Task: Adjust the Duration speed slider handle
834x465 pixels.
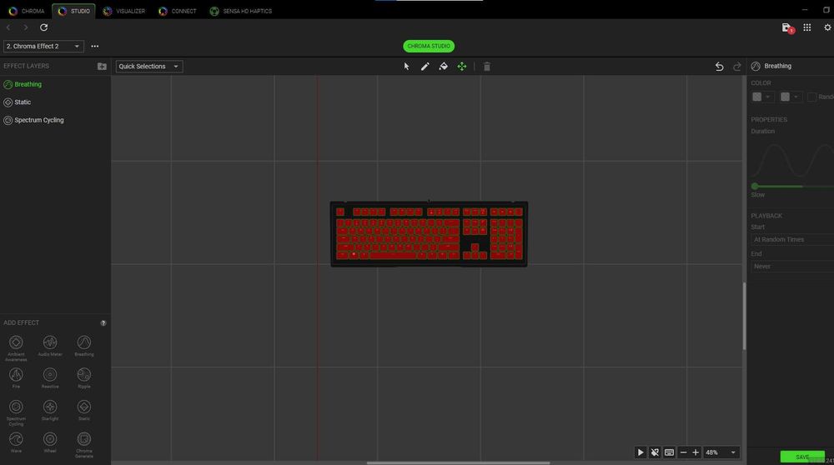Action: click(755, 186)
